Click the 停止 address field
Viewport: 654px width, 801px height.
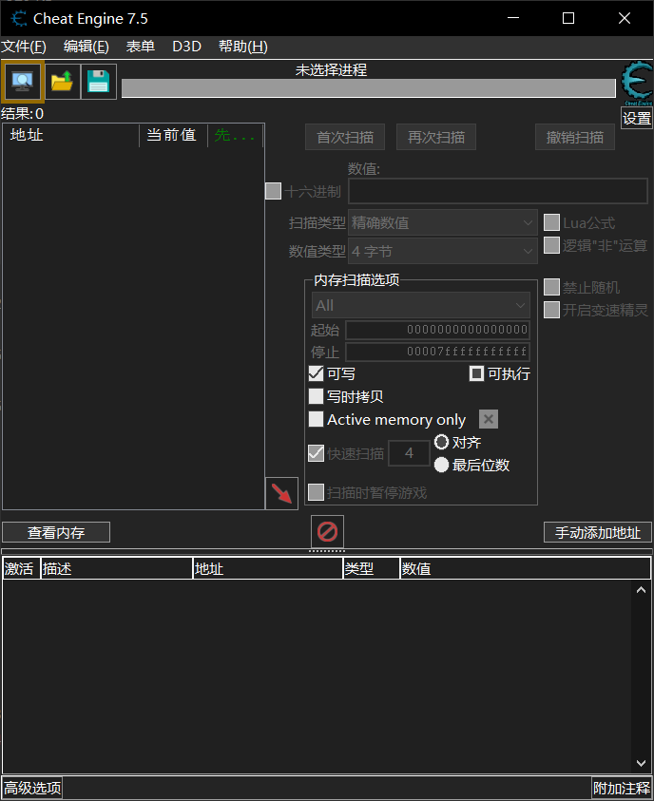[x=438, y=352]
